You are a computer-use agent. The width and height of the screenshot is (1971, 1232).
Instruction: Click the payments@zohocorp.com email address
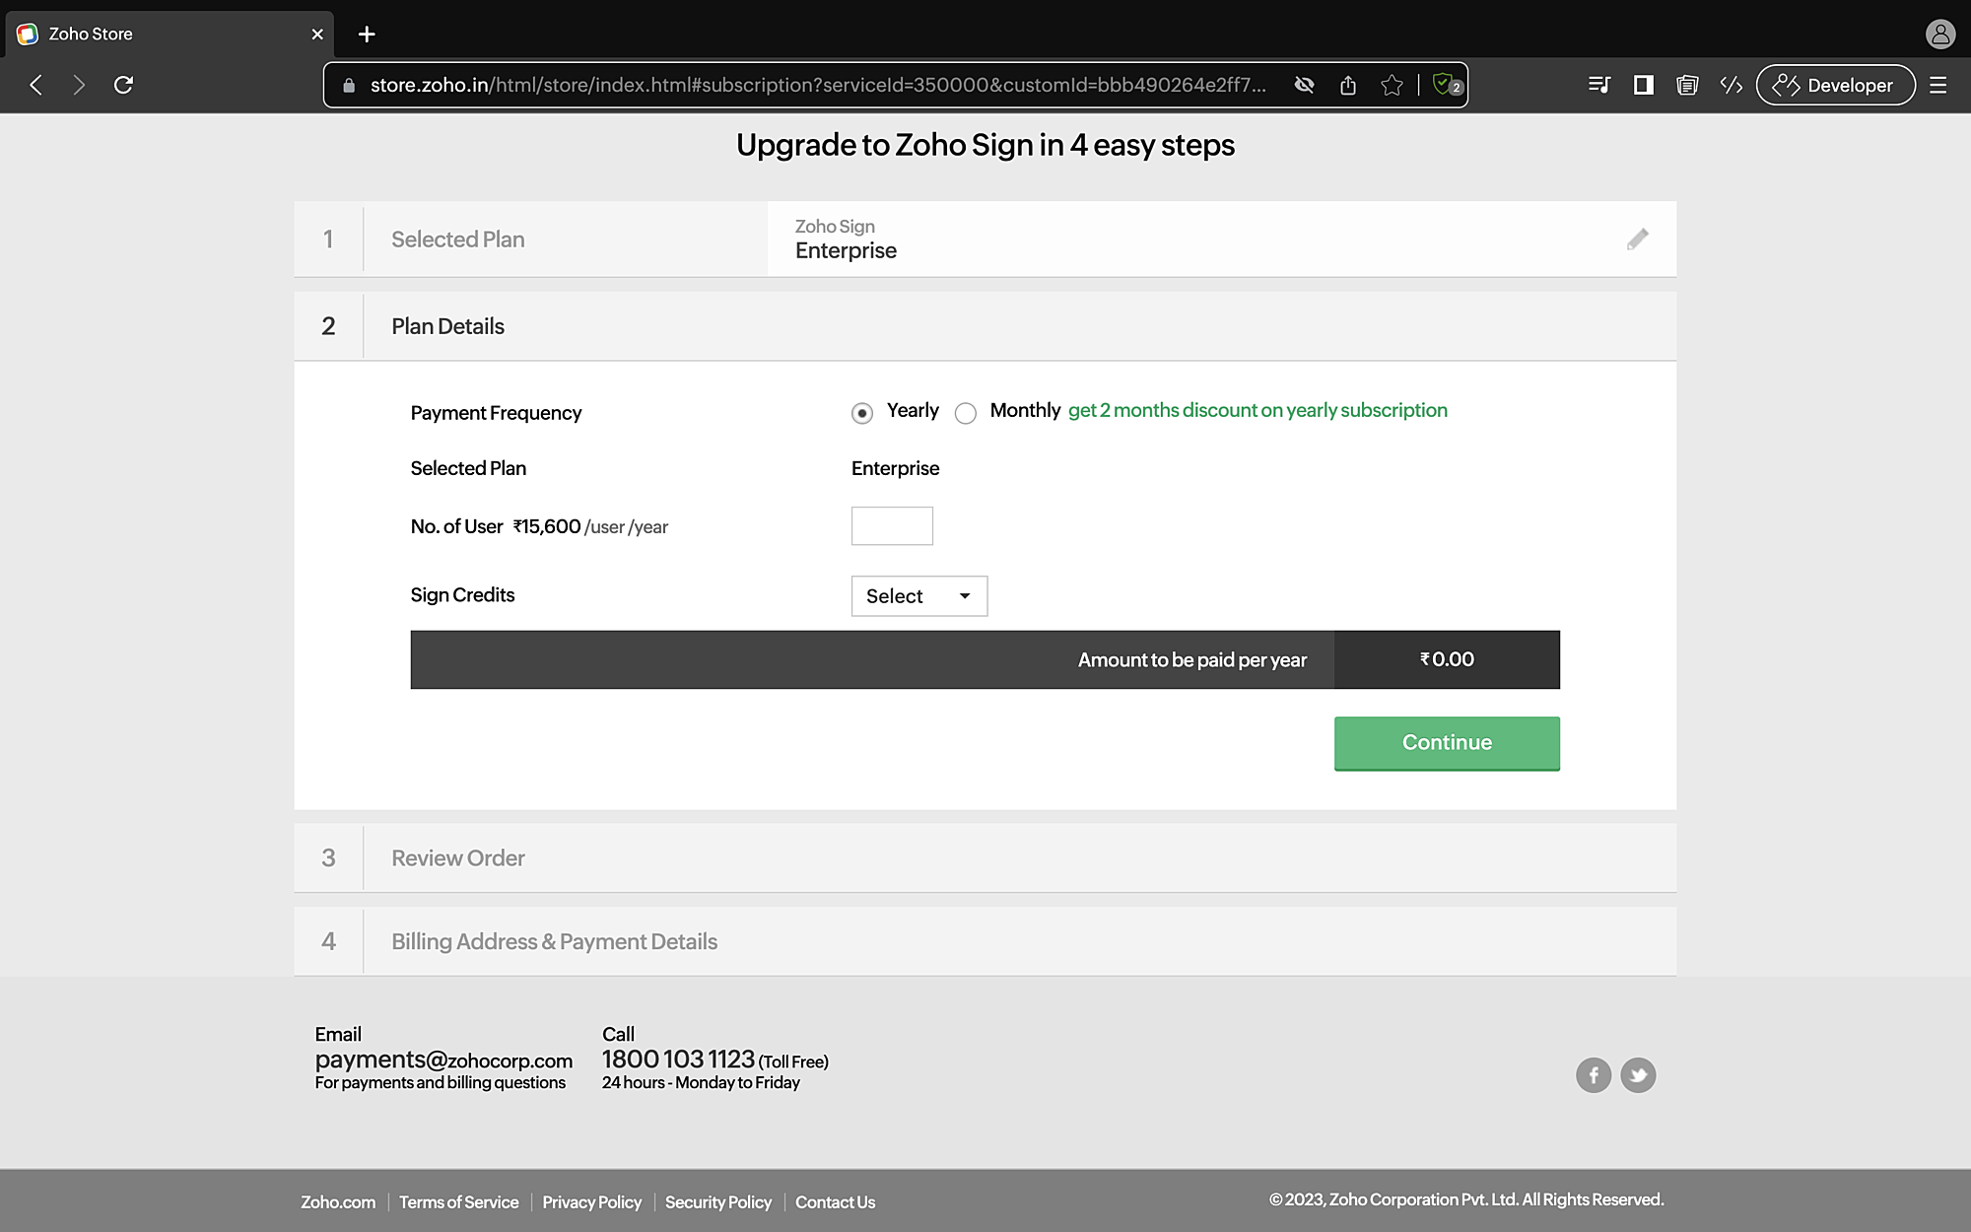[x=443, y=1061]
